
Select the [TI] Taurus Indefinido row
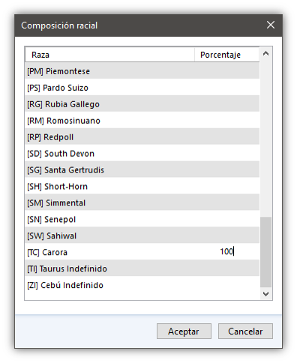coord(142,268)
